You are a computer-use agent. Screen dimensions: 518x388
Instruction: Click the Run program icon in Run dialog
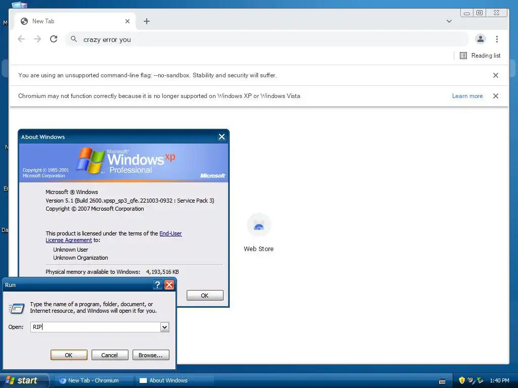point(17,308)
